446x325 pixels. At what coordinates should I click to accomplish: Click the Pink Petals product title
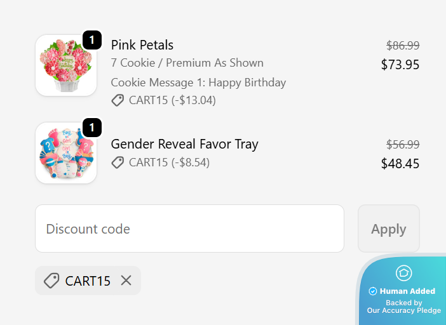point(142,45)
